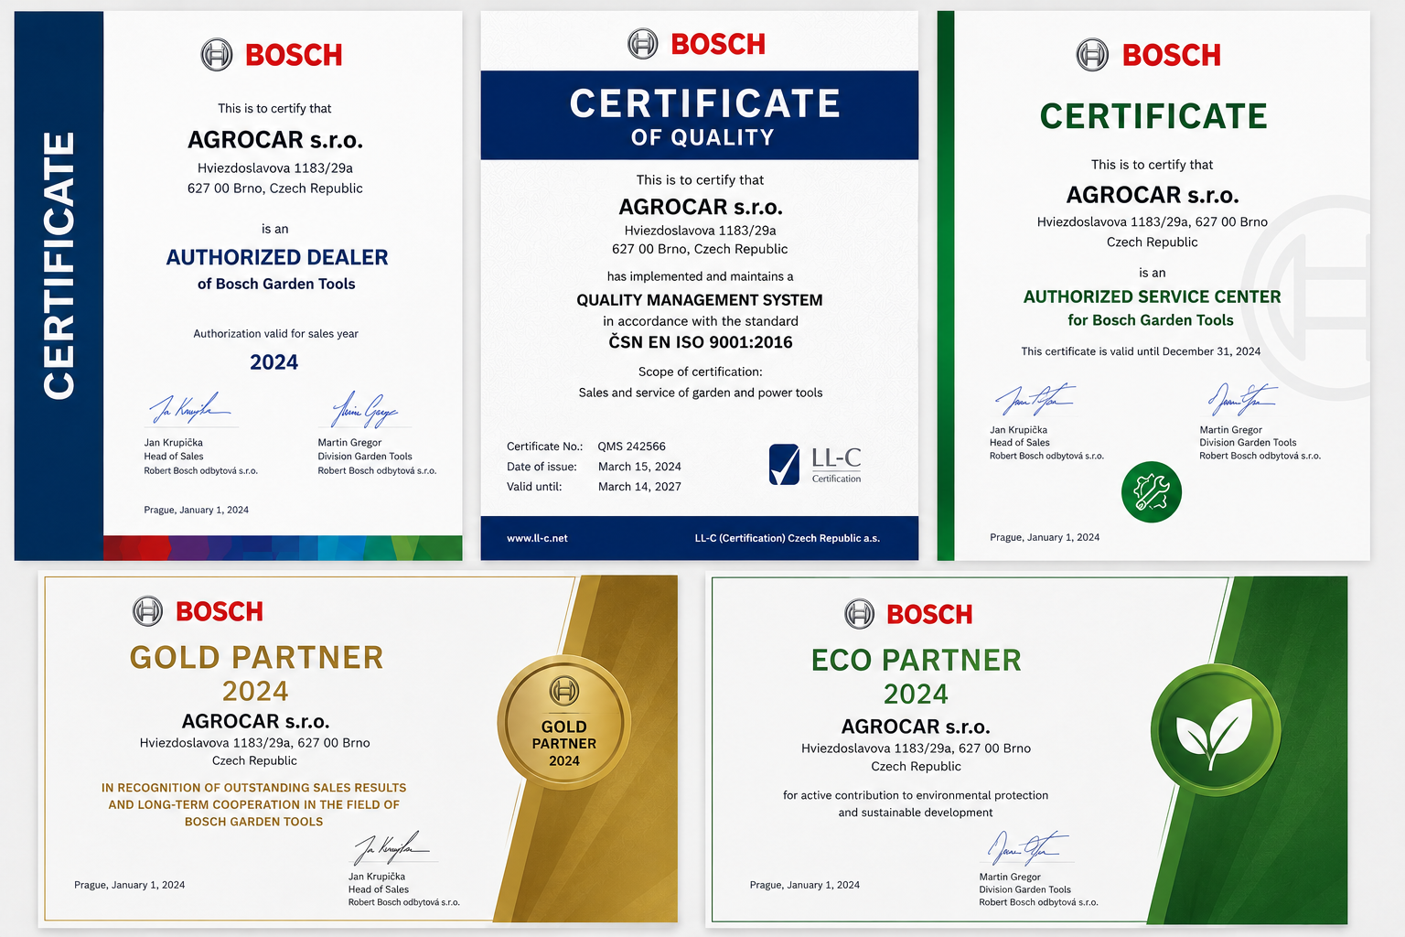Click Jan Krupička's signature on the Gold Partner certificate

coord(391,848)
